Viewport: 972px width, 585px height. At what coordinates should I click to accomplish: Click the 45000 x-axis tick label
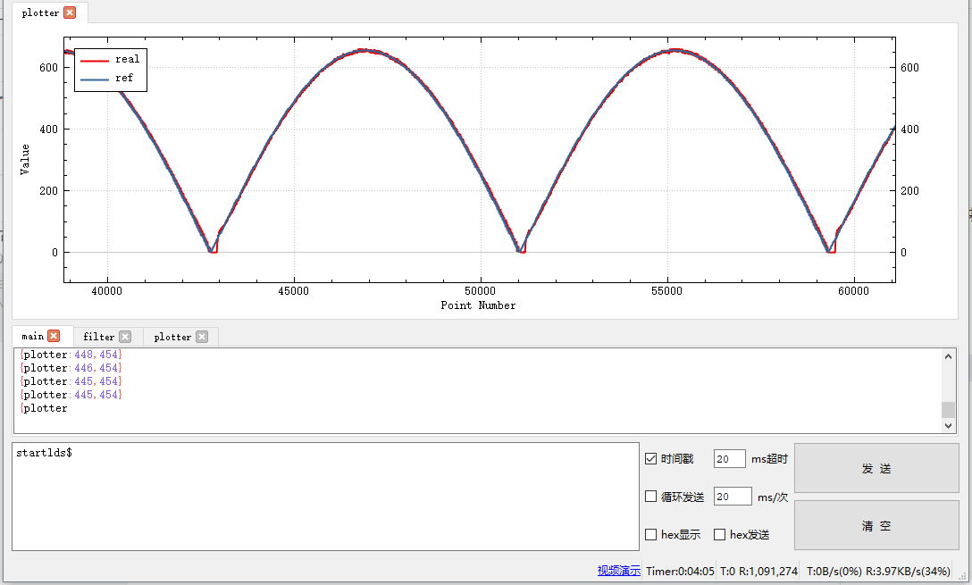(293, 290)
